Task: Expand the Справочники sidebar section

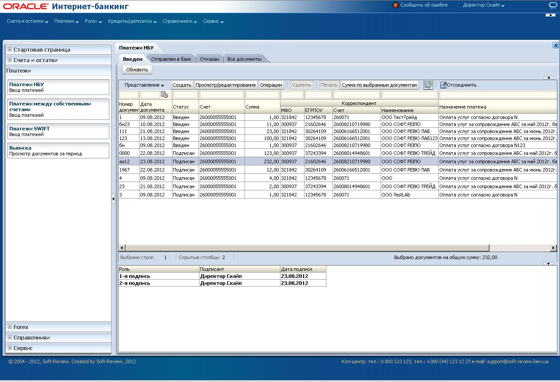Action: [x=10, y=337]
